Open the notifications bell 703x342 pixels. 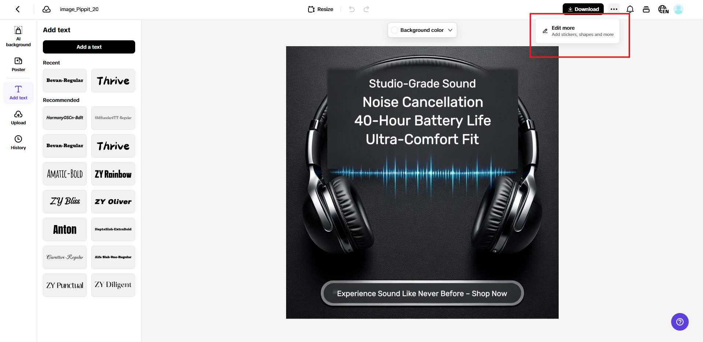coord(630,9)
